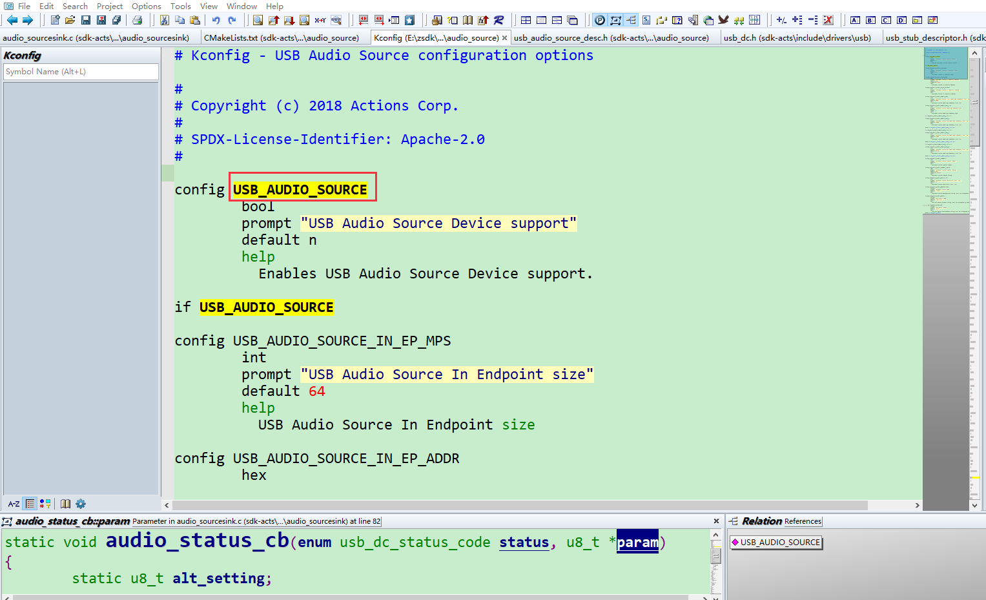Click the Undo arrow icon

[218, 20]
